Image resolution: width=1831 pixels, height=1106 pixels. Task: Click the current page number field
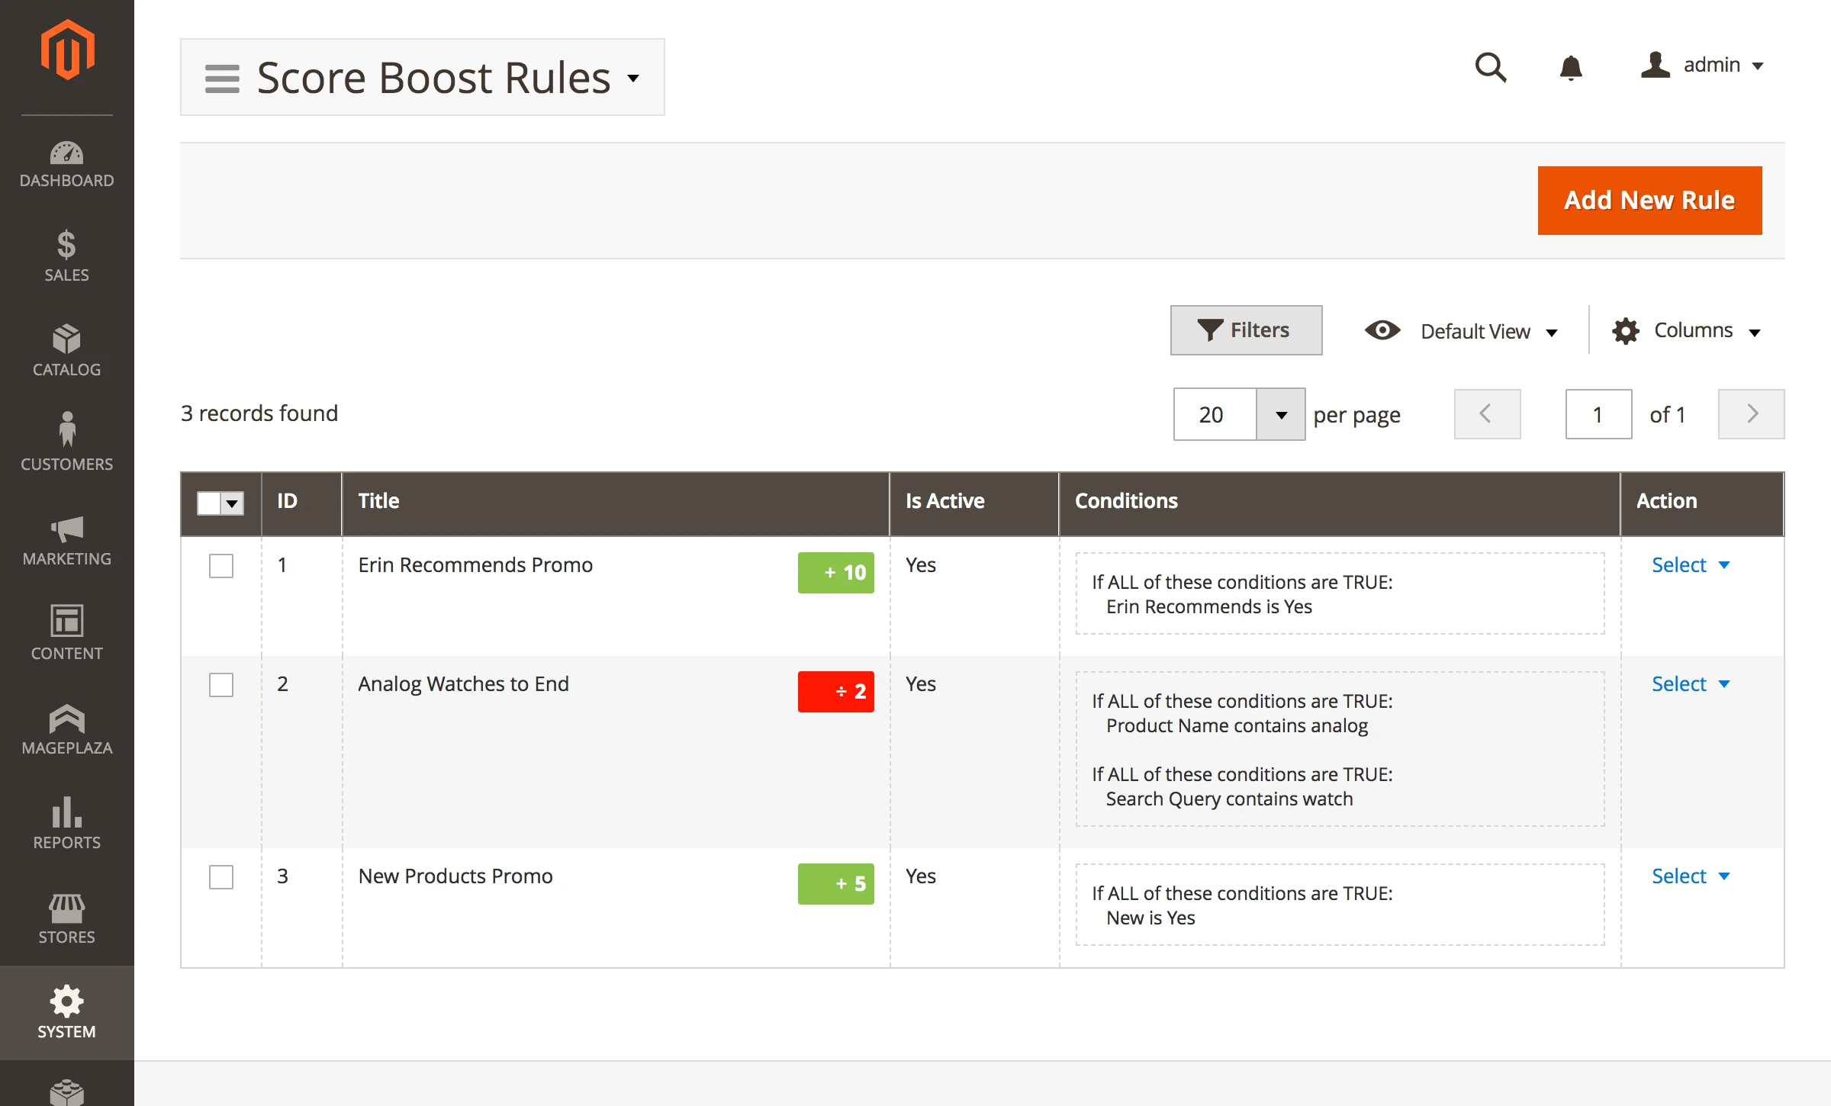[1598, 415]
